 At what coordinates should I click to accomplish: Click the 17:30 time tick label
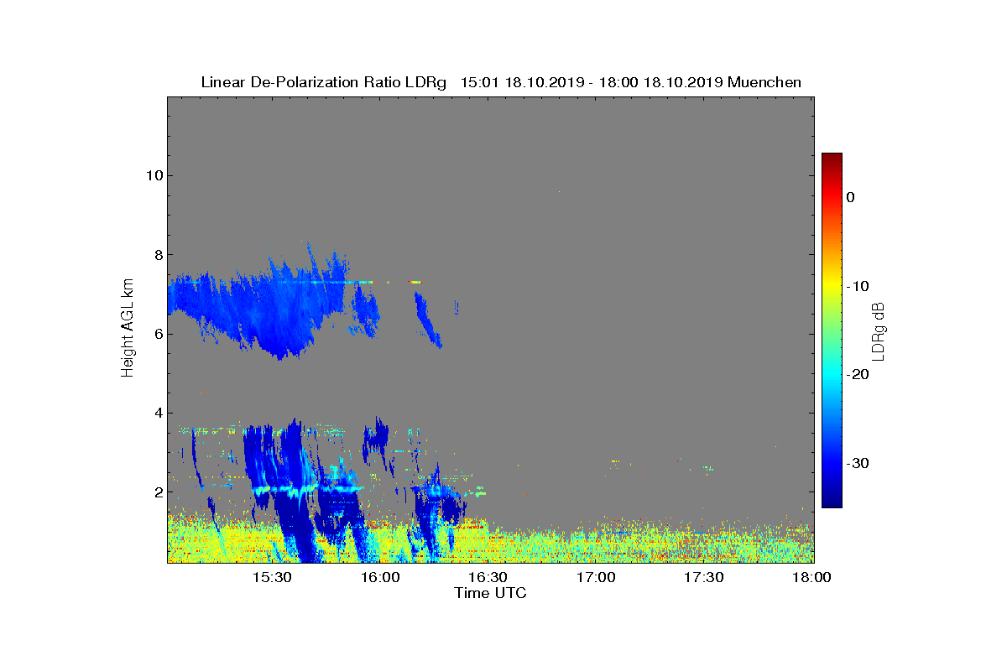(704, 577)
